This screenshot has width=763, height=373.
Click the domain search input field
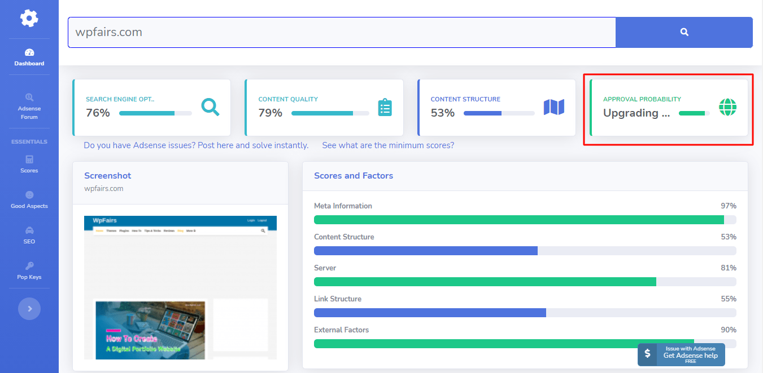pyautogui.click(x=341, y=32)
